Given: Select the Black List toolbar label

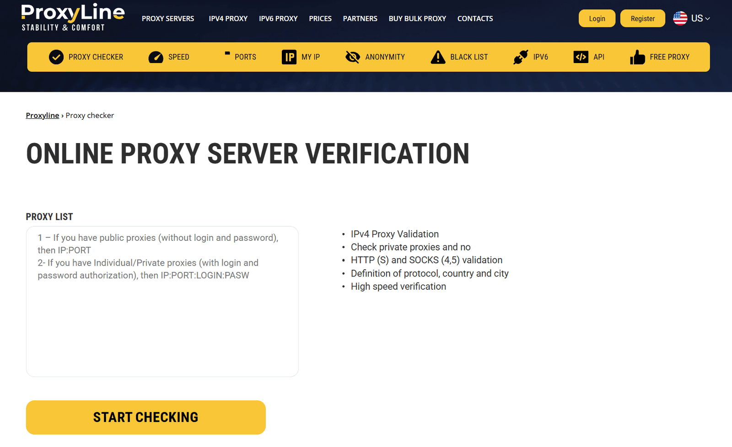Looking at the screenshot, I should pos(469,57).
